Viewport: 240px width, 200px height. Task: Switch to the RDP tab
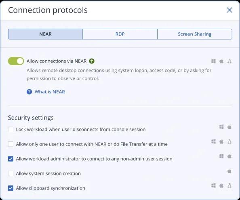(120, 34)
